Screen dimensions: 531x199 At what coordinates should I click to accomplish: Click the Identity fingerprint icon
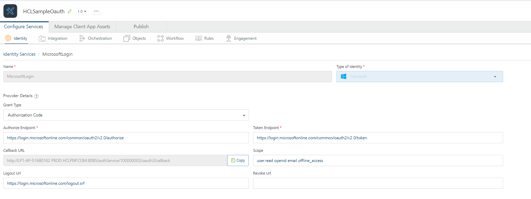pos(8,38)
